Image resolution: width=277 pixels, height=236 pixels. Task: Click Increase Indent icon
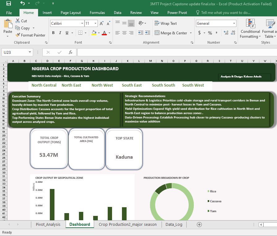point(148,33)
